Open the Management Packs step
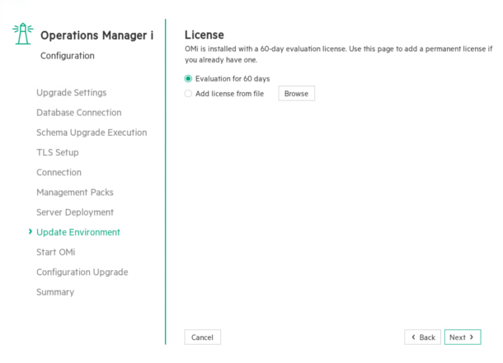Screen dimensions: 503x363 point(75,192)
